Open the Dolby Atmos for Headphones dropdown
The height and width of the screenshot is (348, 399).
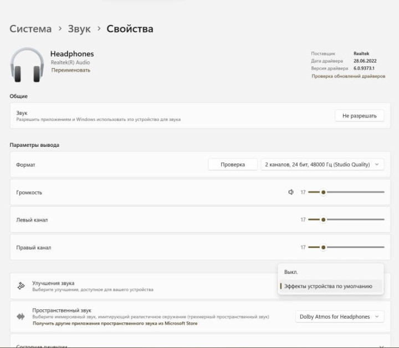[x=340, y=316]
